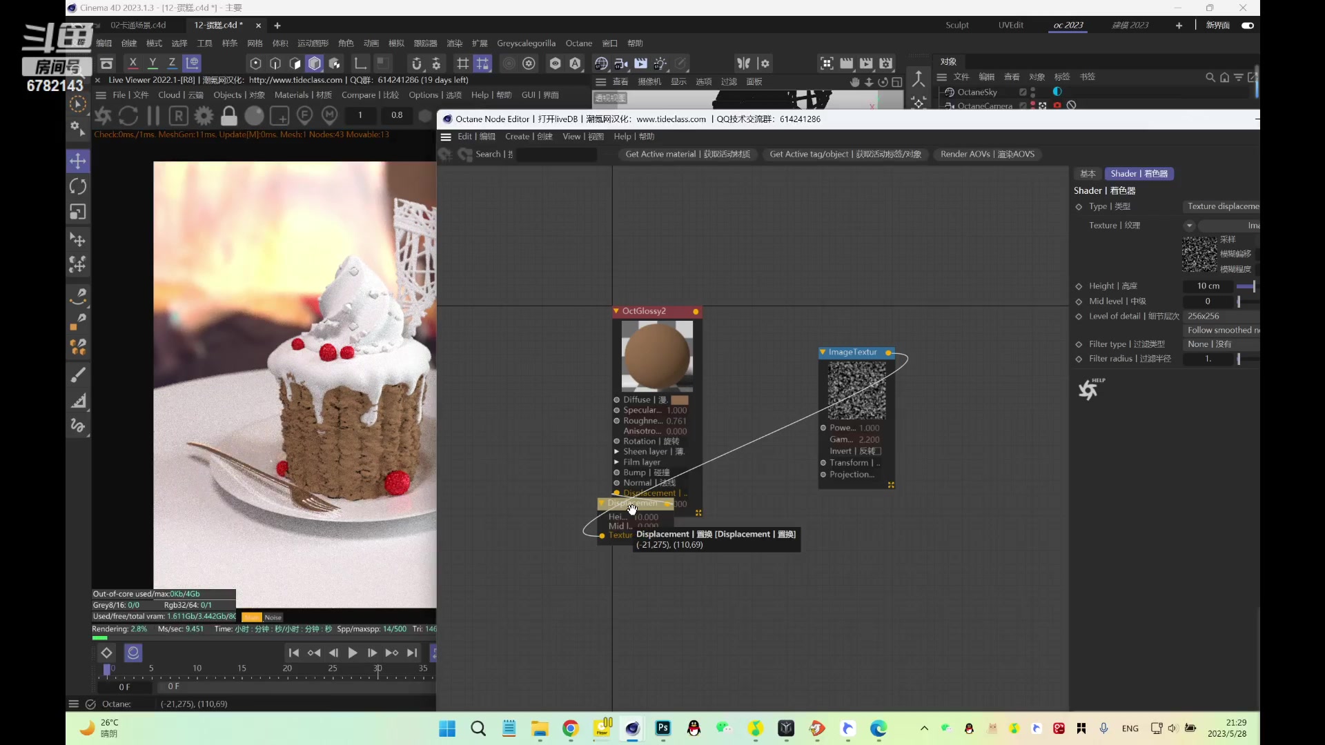Click the Live Viewer refresh render icon
This screenshot has width=1325, height=745.
(128, 115)
